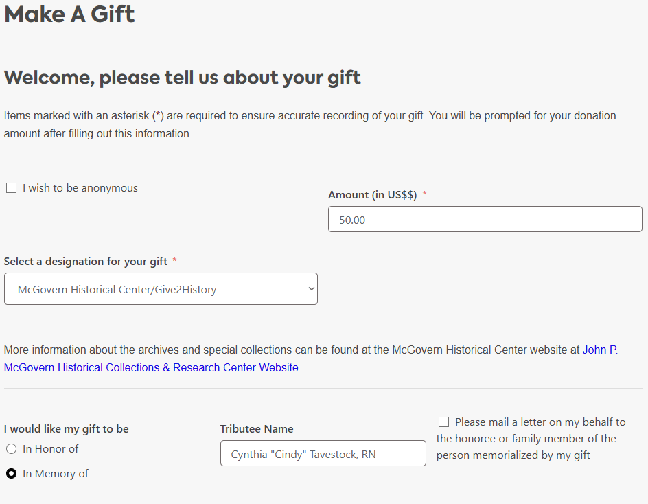Select the "In Honor of" radio button
Image resolution: width=648 pixels, height=504 pixels.
(11, 449)
